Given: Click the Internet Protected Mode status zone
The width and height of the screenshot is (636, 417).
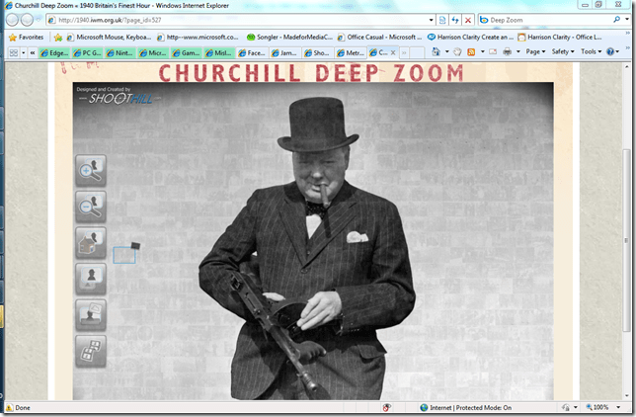Looking at the screenshot, I should pyautogui.click(x=466, y=408).
